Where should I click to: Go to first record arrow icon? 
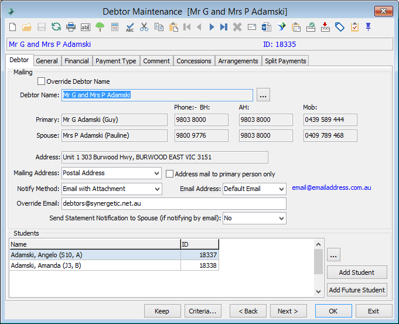tap(187, 27)
